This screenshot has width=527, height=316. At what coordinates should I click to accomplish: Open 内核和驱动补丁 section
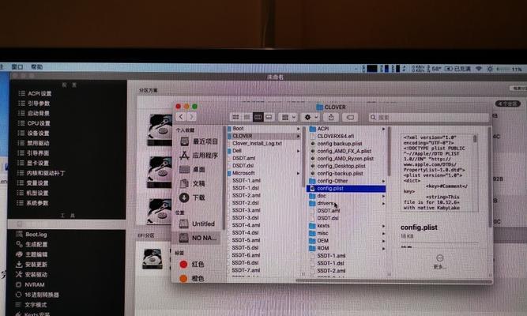41,173
